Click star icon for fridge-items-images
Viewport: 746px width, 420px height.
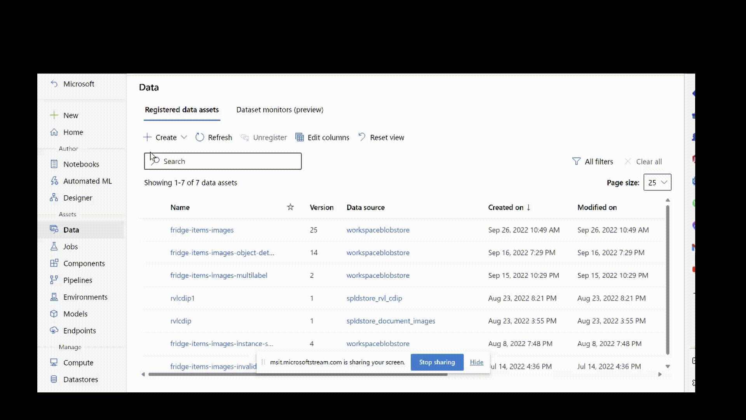click(x=290, y=230)
